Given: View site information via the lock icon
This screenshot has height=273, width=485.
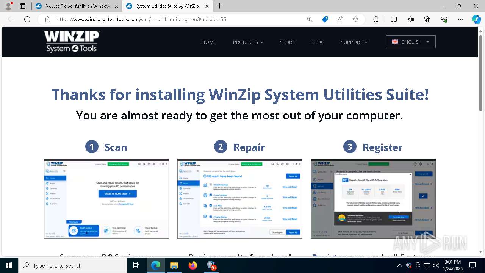Looking at the screenshot, I should coord(48,19).
